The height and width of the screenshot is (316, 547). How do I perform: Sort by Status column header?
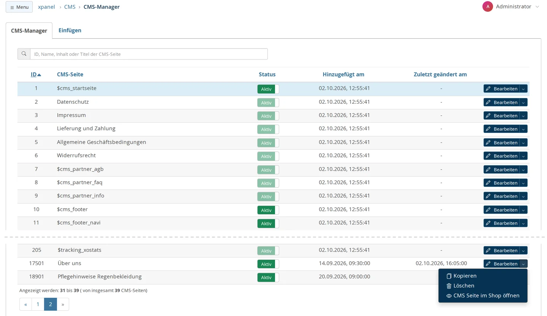[267, 74]
